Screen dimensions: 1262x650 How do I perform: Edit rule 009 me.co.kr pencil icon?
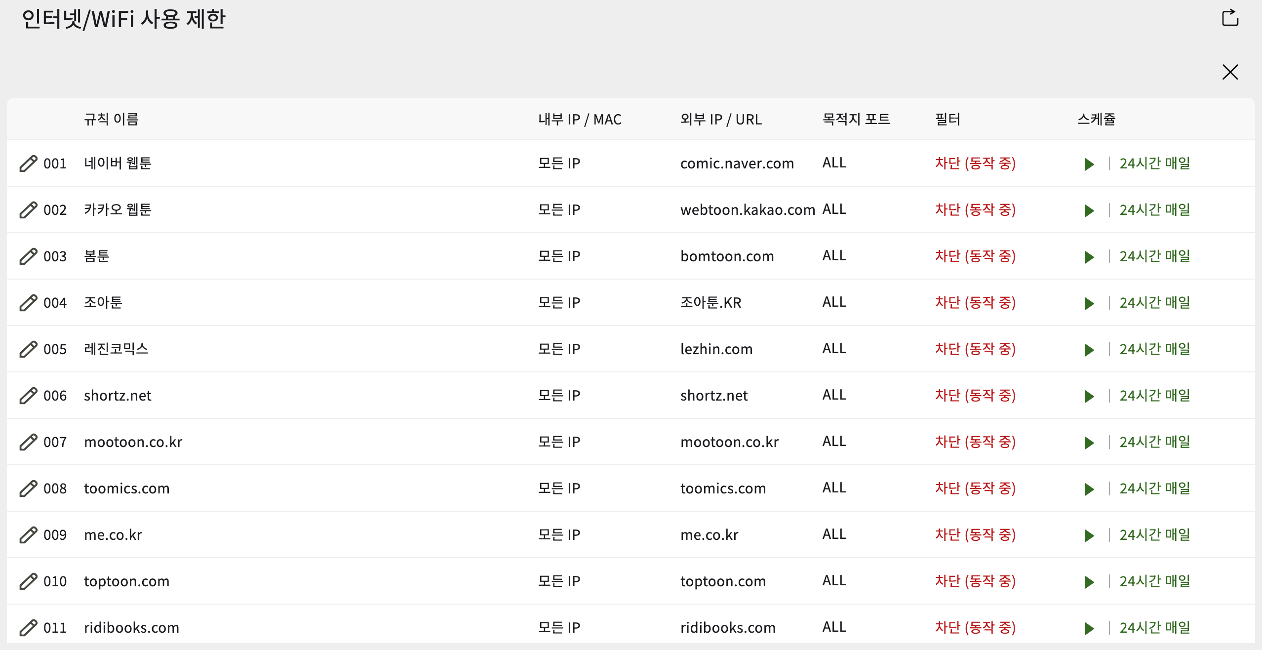click(x=29, y=535)
